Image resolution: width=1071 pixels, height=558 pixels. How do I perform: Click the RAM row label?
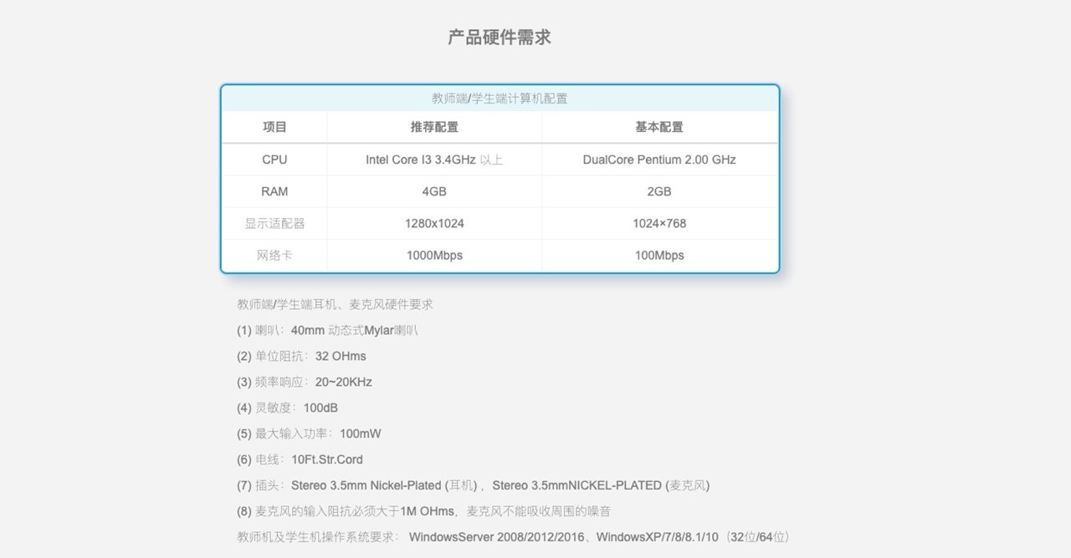click(x=274, y=191)
